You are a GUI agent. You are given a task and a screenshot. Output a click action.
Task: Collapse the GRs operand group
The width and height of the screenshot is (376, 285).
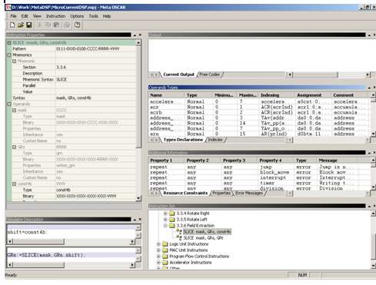coord(15,147)
